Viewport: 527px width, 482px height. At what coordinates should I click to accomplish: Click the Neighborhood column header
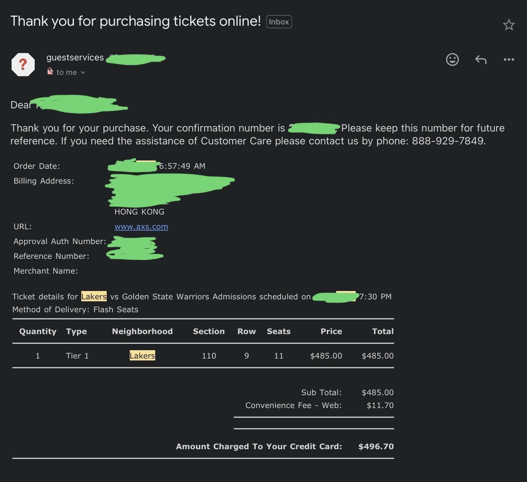(x=142, y=331)
